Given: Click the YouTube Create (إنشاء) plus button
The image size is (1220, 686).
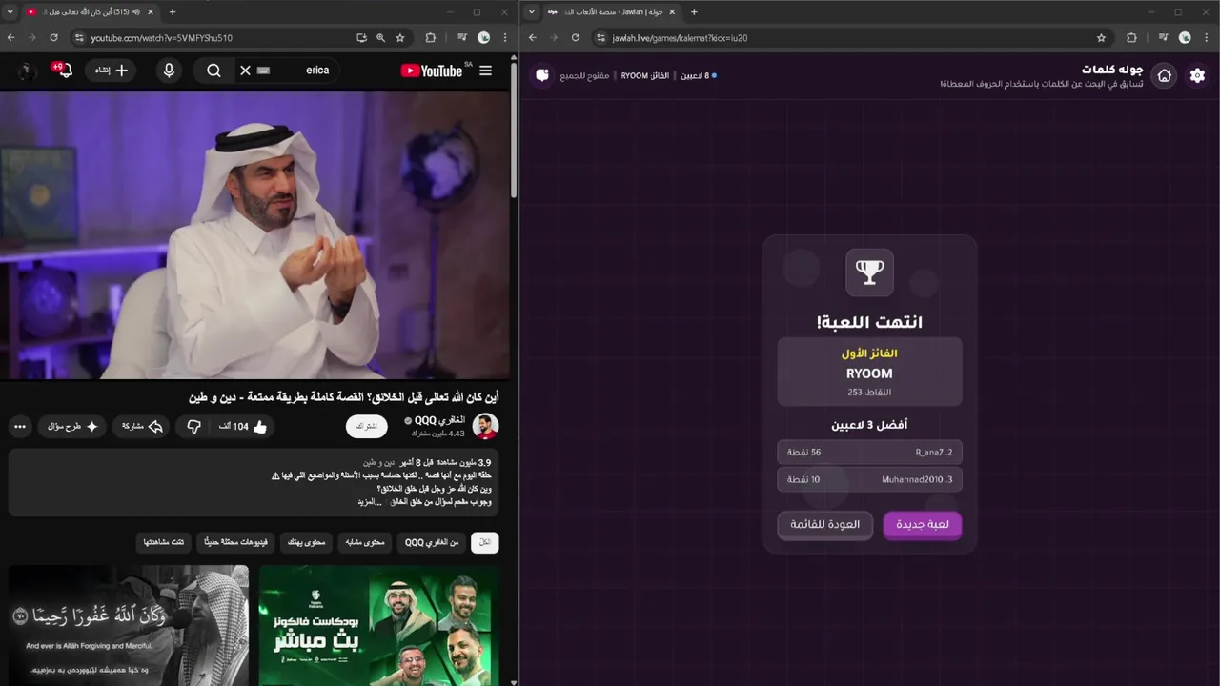Looking at the screenshot, I should [111, 71].
